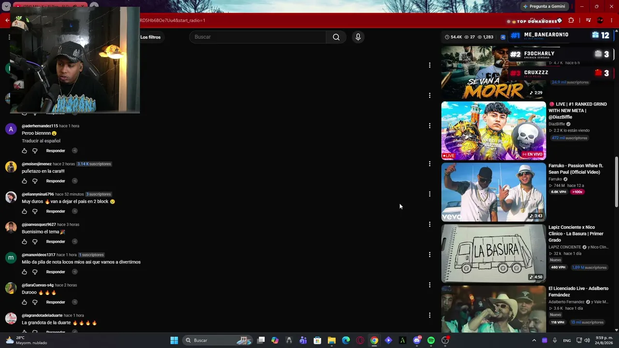Viewport: 619px width, 348px height.
Task: Dislike the "Muy duros" comment by @eliannynina6796
Action: pos(35,211)
